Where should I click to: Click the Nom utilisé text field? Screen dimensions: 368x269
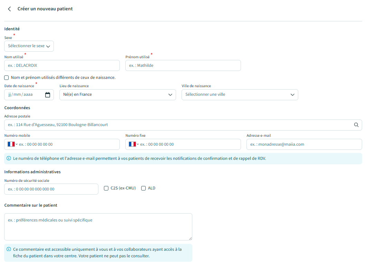point(62,65)
